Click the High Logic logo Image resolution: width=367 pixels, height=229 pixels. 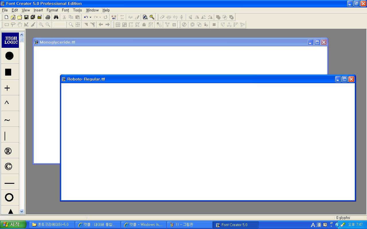click(11, 40)
